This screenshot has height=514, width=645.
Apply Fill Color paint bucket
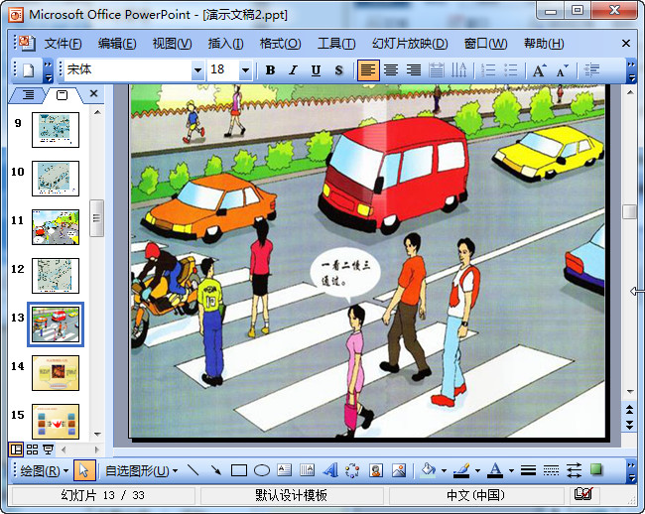[429, 470]
